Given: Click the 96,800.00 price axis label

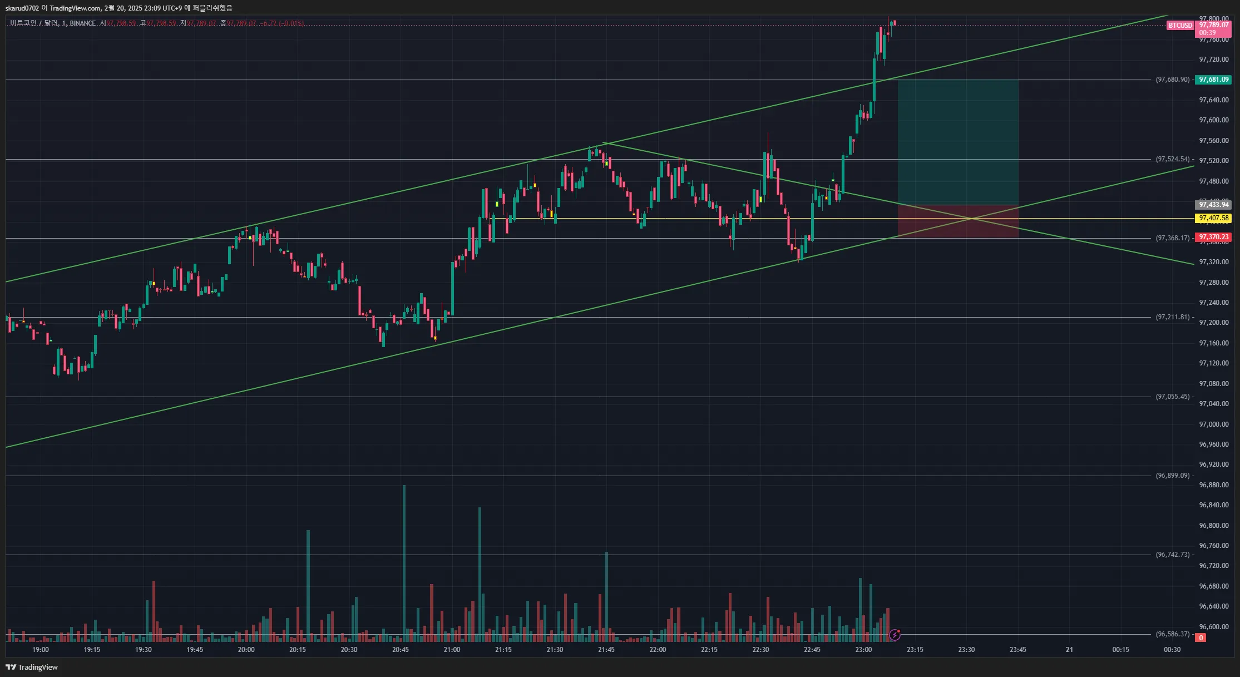Looking at the screenshot, I should click(x=1214, y=526).
